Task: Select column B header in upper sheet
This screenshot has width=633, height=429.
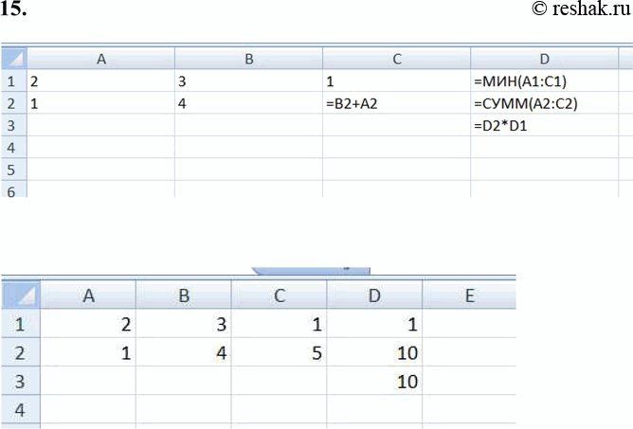Action: point(248,59)
